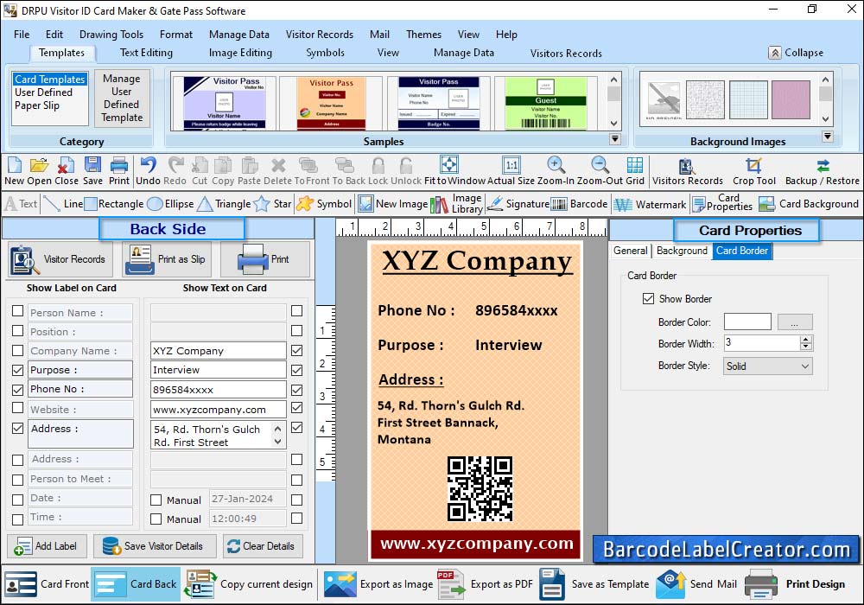The image size is (864, 605).
Task: Click the white Border Color swatch
Action: (x=747, y=322)
